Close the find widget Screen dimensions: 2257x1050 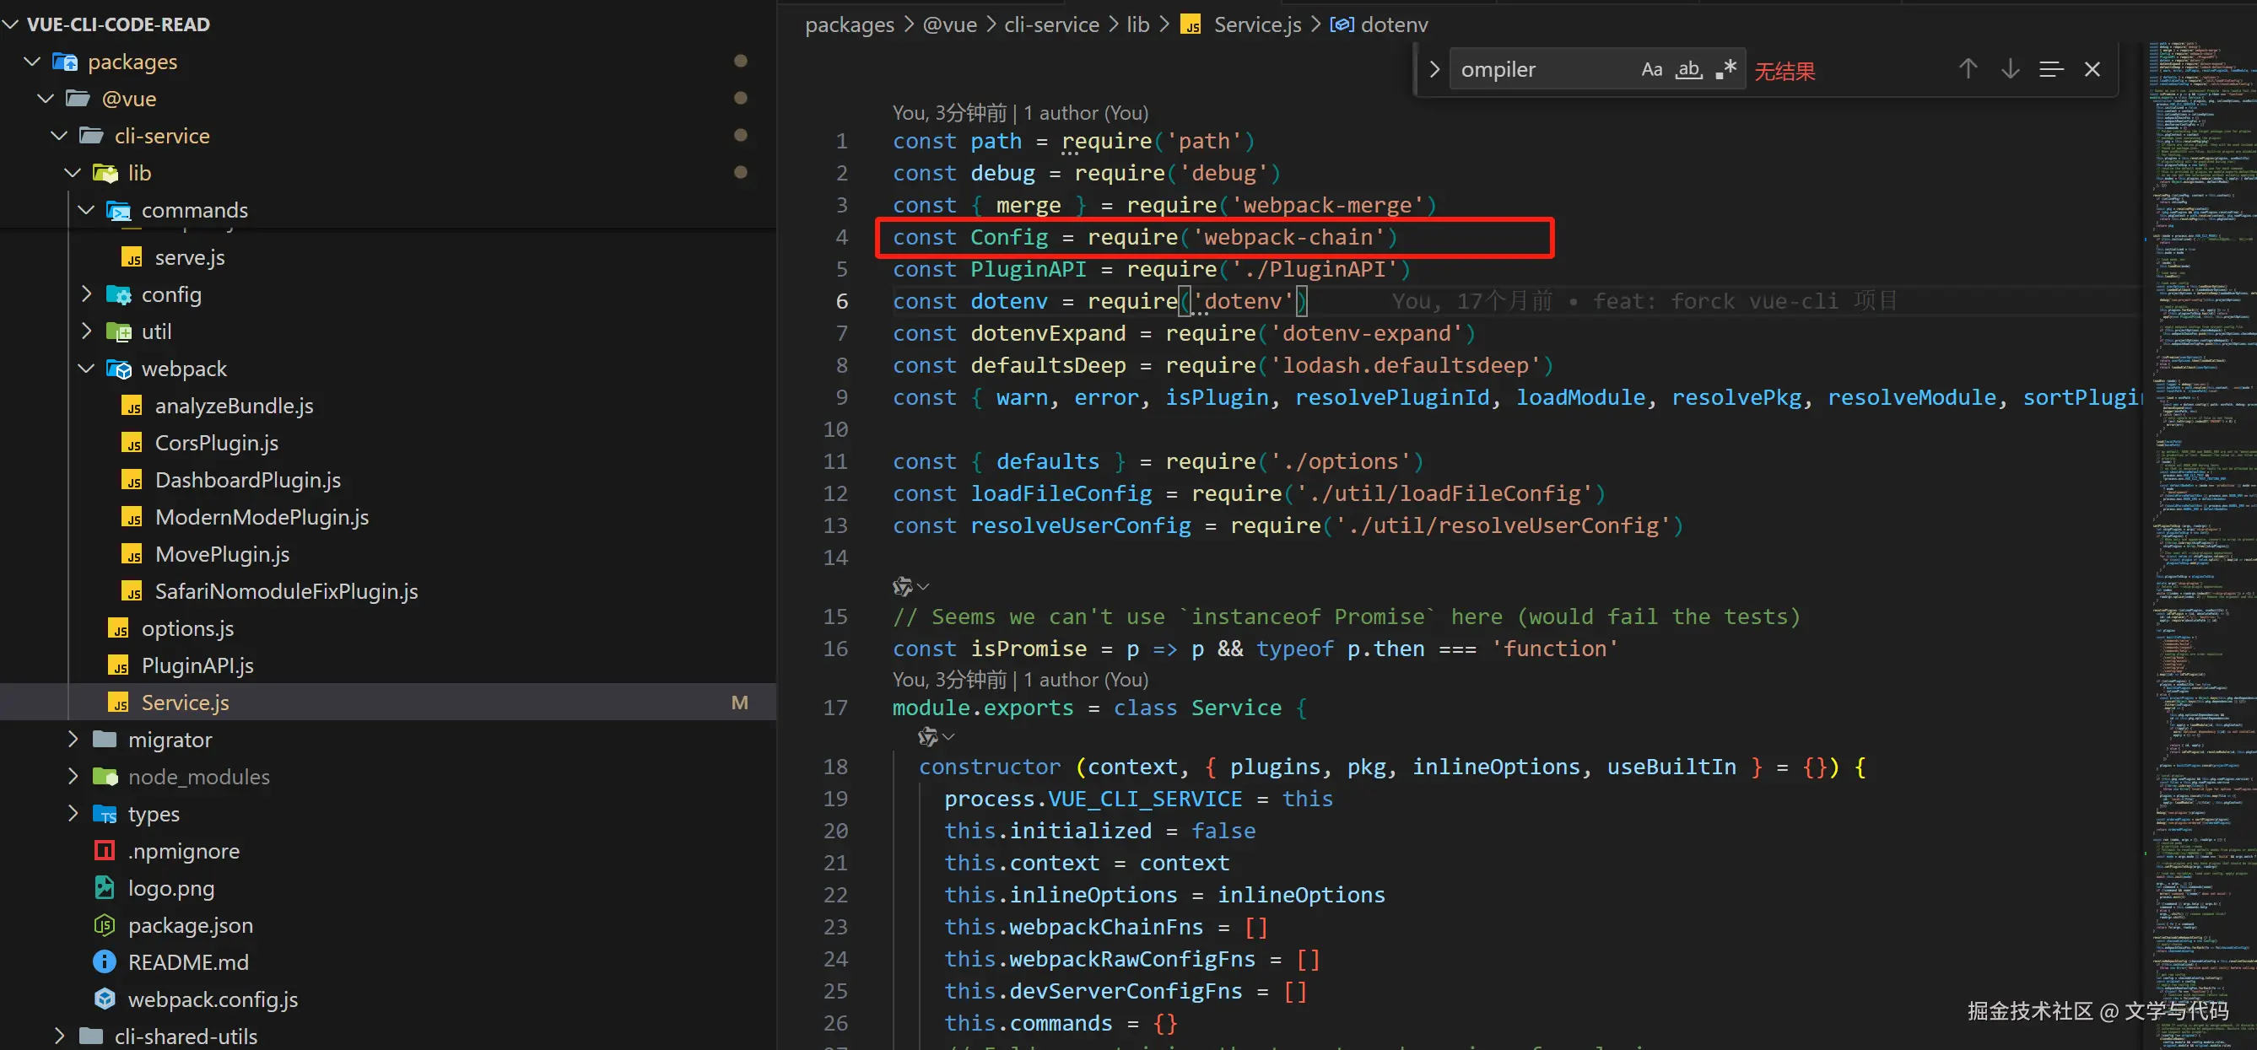(2092, 69)
